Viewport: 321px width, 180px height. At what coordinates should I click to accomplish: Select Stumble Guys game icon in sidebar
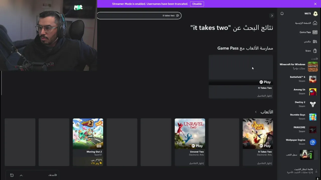(313, 117)
